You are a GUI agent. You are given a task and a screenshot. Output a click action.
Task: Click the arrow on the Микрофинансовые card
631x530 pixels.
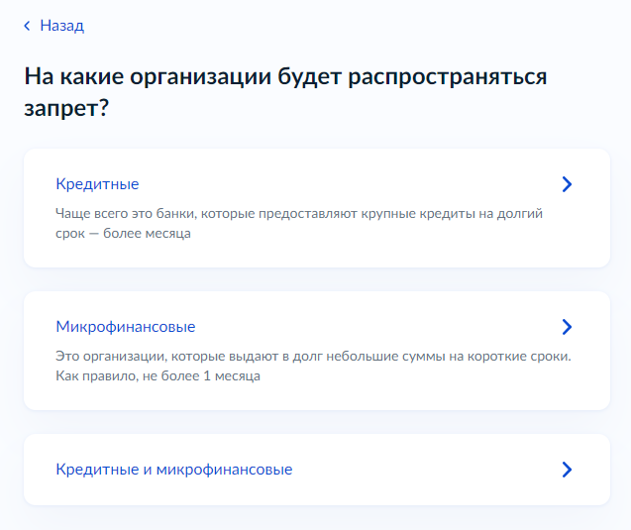click(567, 327)
